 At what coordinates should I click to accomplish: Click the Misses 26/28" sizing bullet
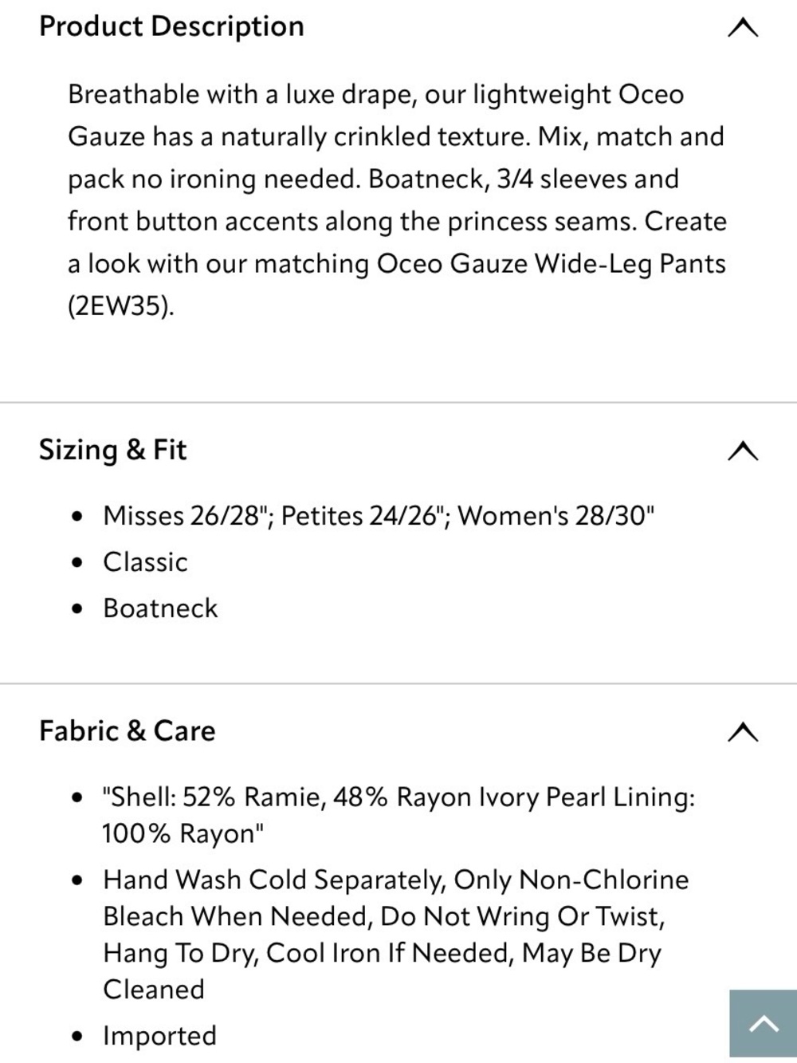(x=186, y=516)
